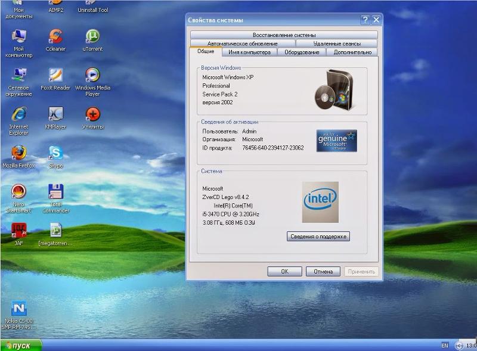Select the Uninstall Tool desktop icon
The height and width of the screenshot is (351, 477).
[93, 7]
